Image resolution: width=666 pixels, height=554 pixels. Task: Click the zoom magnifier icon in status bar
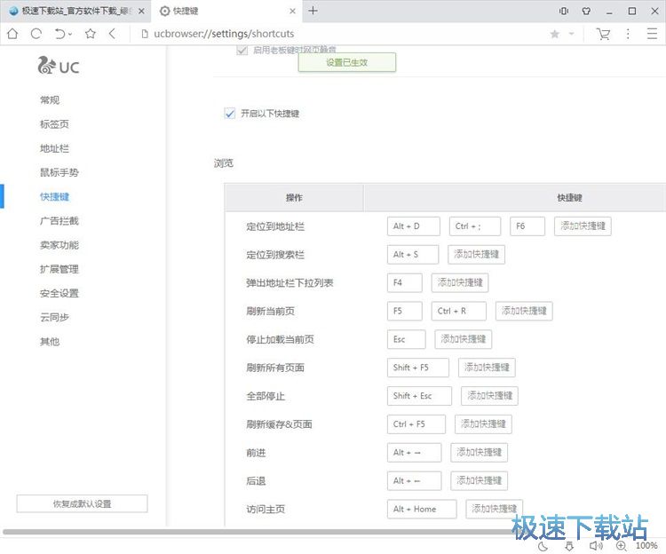tap(621, 546)
